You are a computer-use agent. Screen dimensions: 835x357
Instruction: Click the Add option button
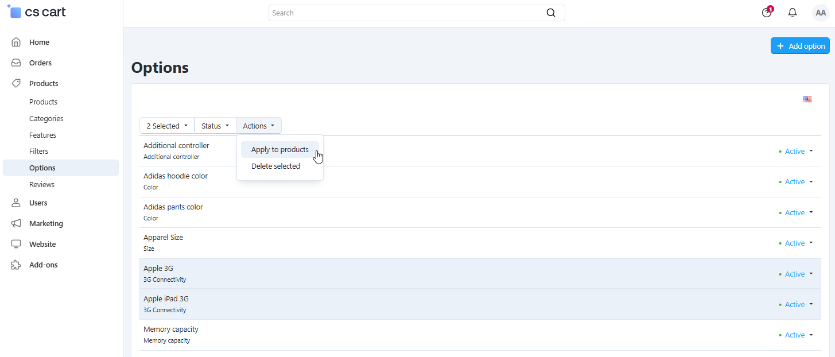click(800, 46)
